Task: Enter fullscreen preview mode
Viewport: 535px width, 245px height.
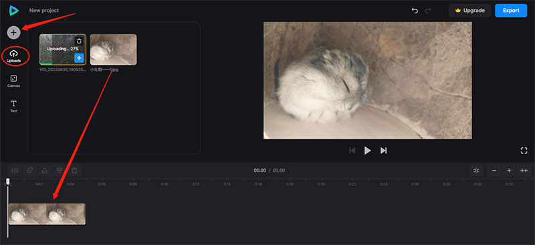Action: (x=524, y=151)
